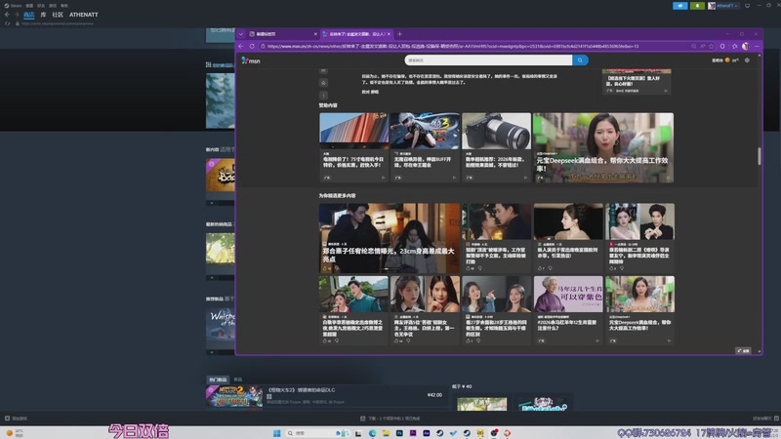Open the 75-inch TV price ad card
The image size is (781, 439).
353,147
